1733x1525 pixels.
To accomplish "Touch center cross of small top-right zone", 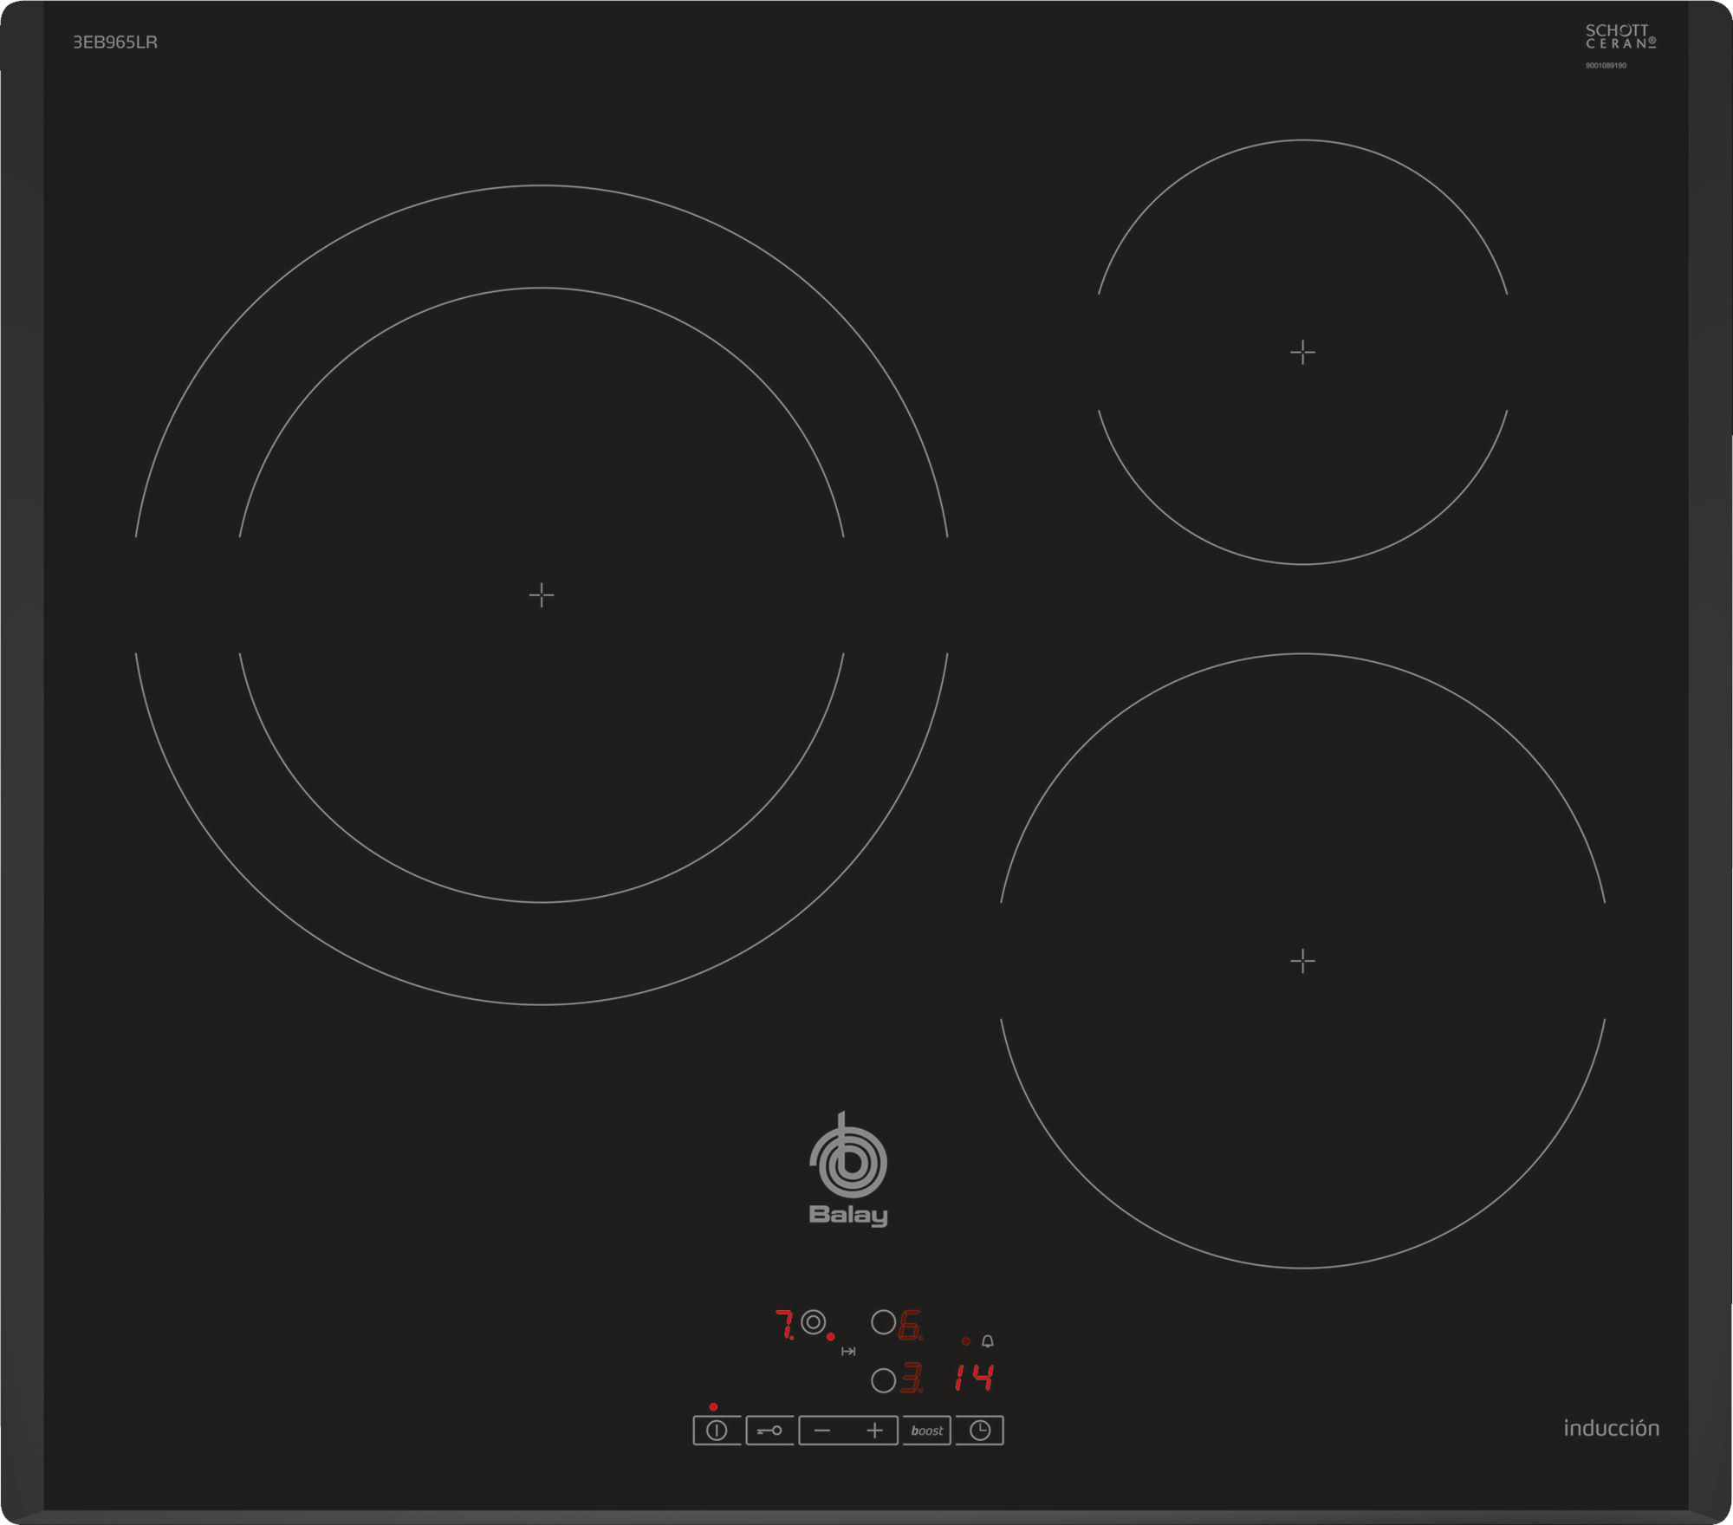I will tap(1302, 352).
